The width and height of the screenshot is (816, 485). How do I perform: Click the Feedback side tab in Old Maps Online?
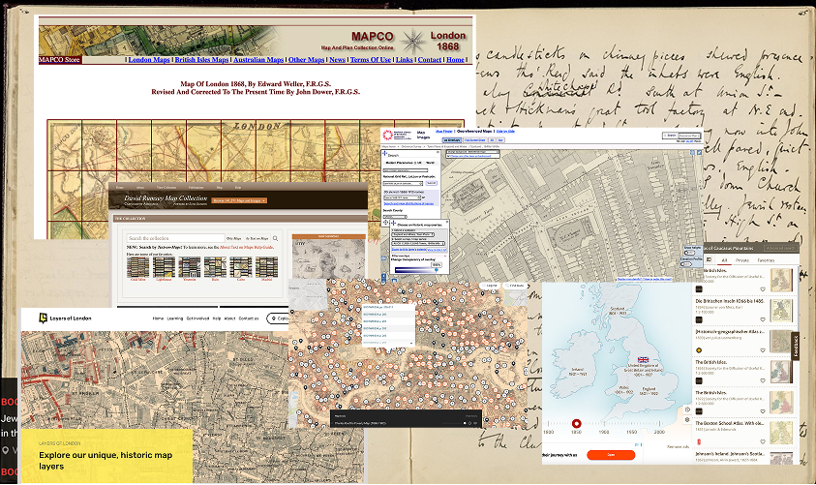tap(795, 346)
